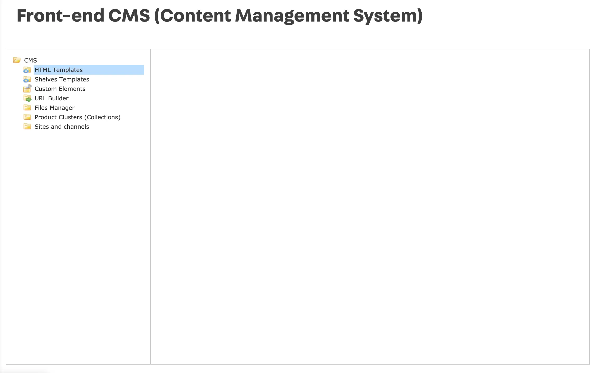Go to Files Manager
Screen dimensions: 596x373
[54, 108]
